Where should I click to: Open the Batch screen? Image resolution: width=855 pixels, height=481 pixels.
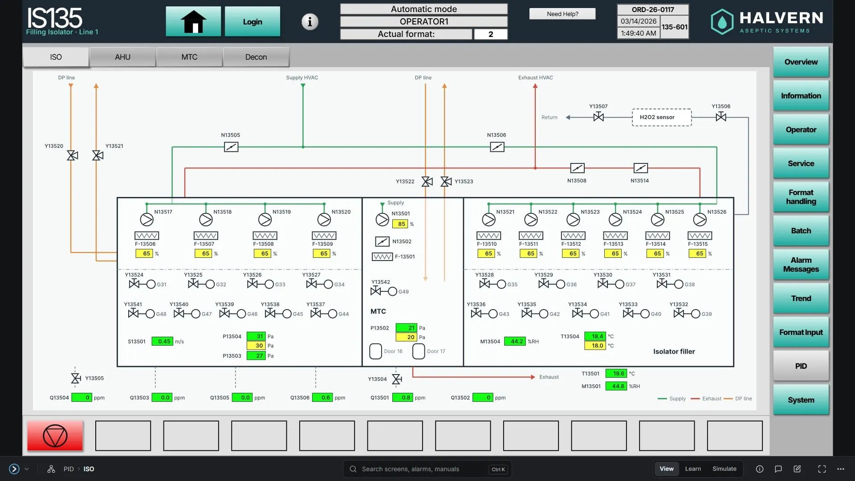(801, 231)
